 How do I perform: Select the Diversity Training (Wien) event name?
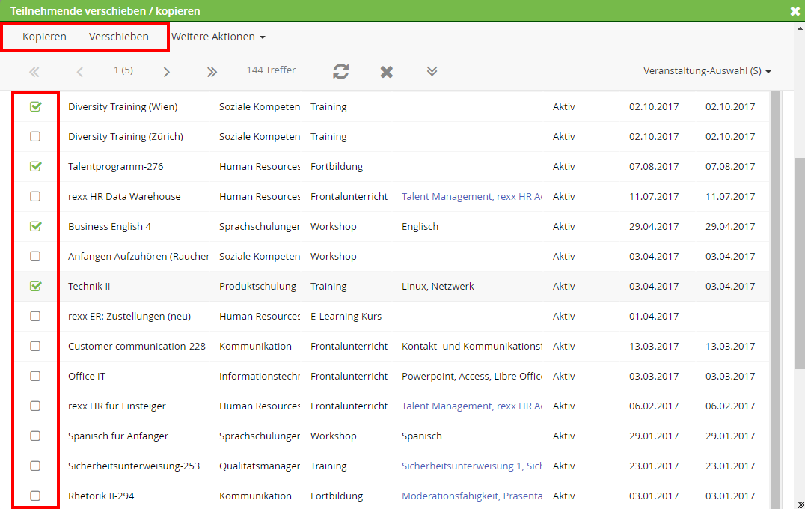[123, 106]
